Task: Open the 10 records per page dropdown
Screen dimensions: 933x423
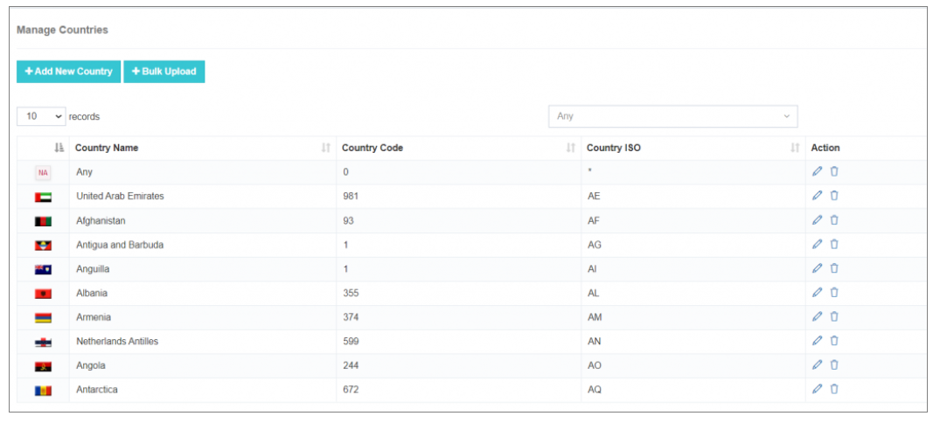Action: point(41,116)
